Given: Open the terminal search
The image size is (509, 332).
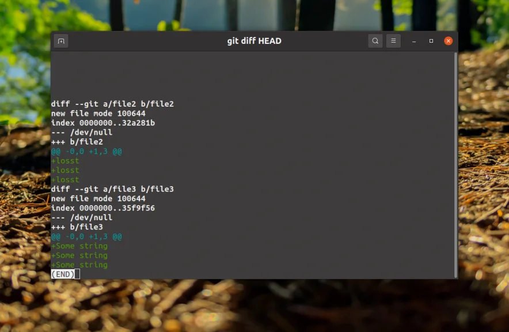Looking at the screenshot, I should [375, 41].
